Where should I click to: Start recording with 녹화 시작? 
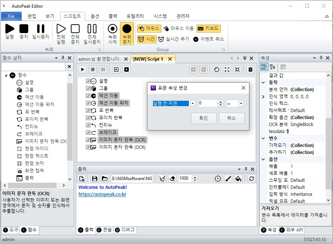coord(113,33)
